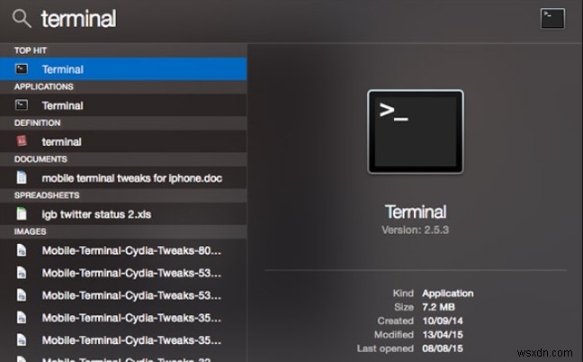The width and height of the screenshot is (583, 362).
Task: Click the xls spreadsheet file icon
Action: tap(22, 213)
